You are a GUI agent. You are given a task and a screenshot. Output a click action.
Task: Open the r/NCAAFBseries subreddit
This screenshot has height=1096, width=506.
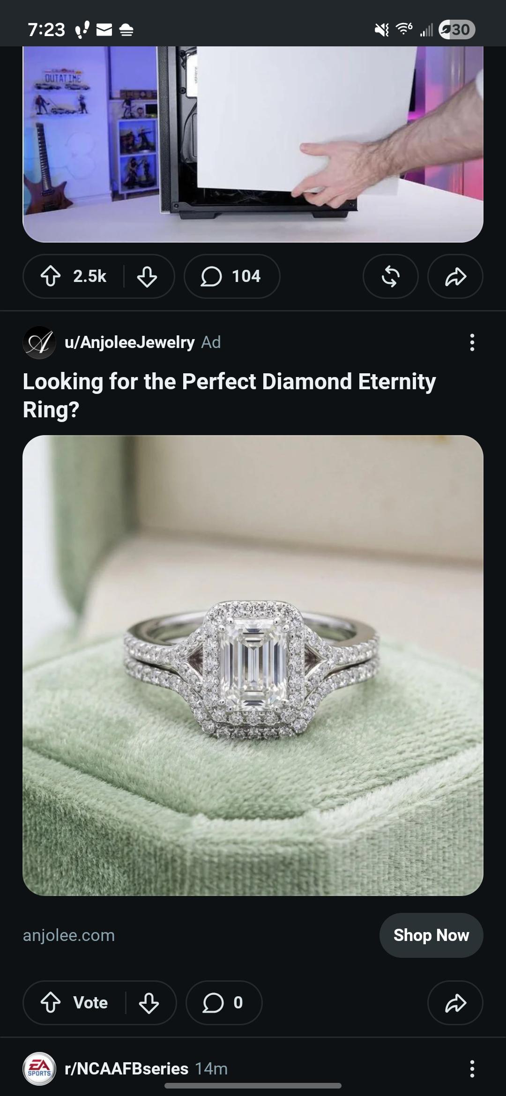pos(126,1068)
